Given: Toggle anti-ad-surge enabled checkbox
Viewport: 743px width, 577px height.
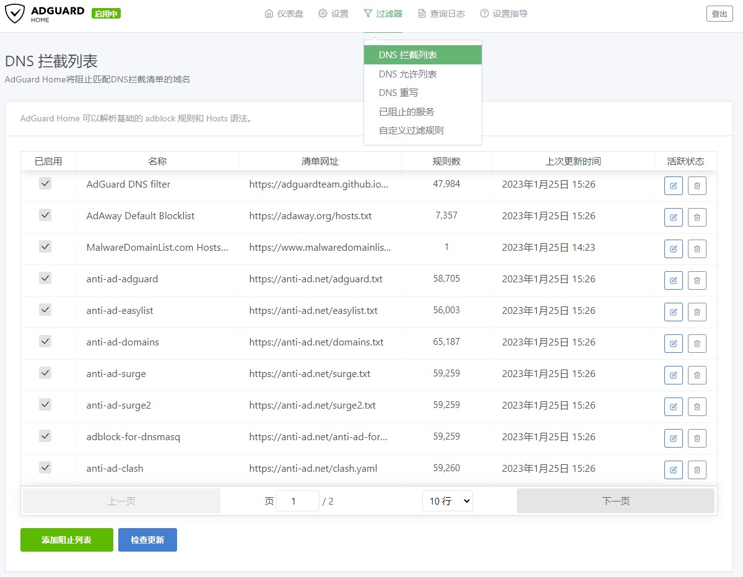Looking at the screenshot, I should tap(45, 373).
